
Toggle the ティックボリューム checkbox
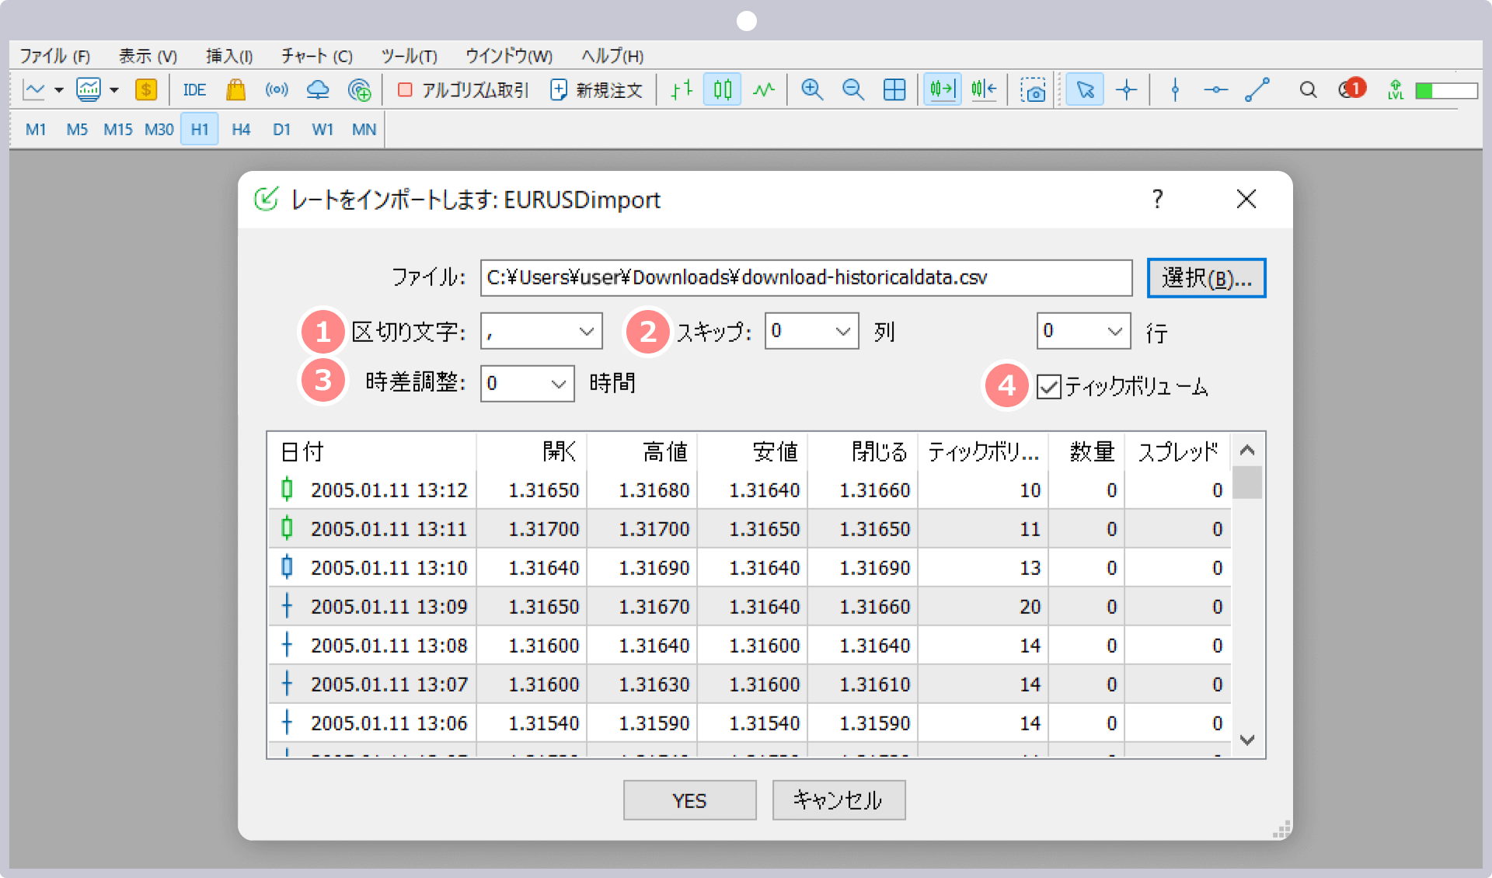(x=1049, y=386)
